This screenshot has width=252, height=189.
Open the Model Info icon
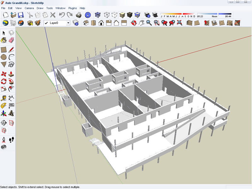click(88, 15)
